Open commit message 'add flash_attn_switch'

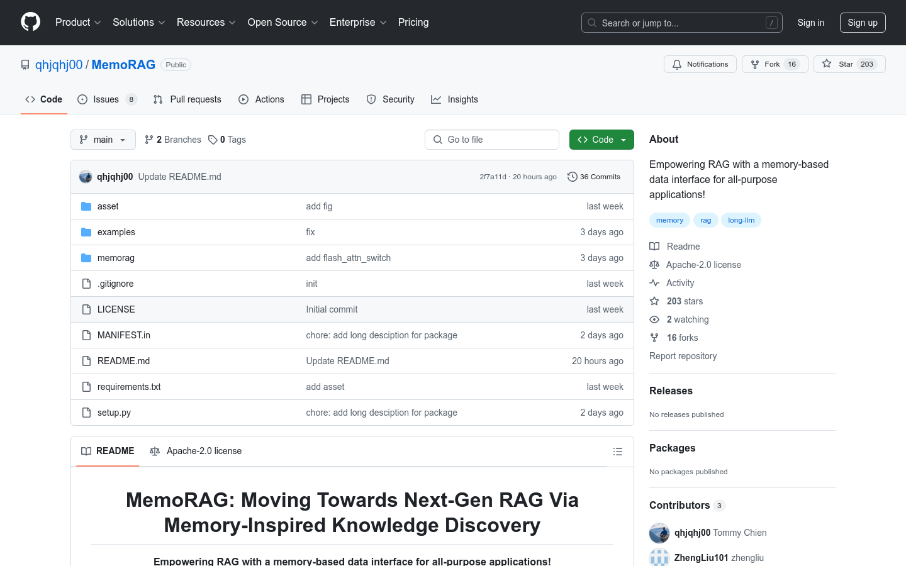349,258
